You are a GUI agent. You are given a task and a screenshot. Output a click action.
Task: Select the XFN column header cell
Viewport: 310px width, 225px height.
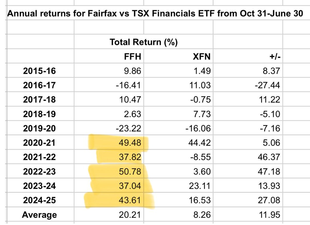point(202,57)
